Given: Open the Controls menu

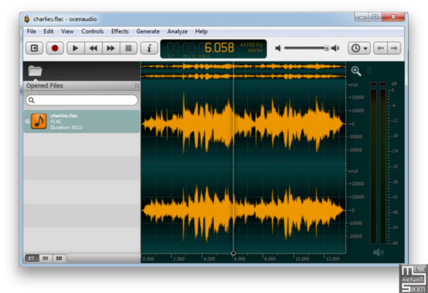Looking at the screenshot, I should pyautogui.click(x=92, y=32).
